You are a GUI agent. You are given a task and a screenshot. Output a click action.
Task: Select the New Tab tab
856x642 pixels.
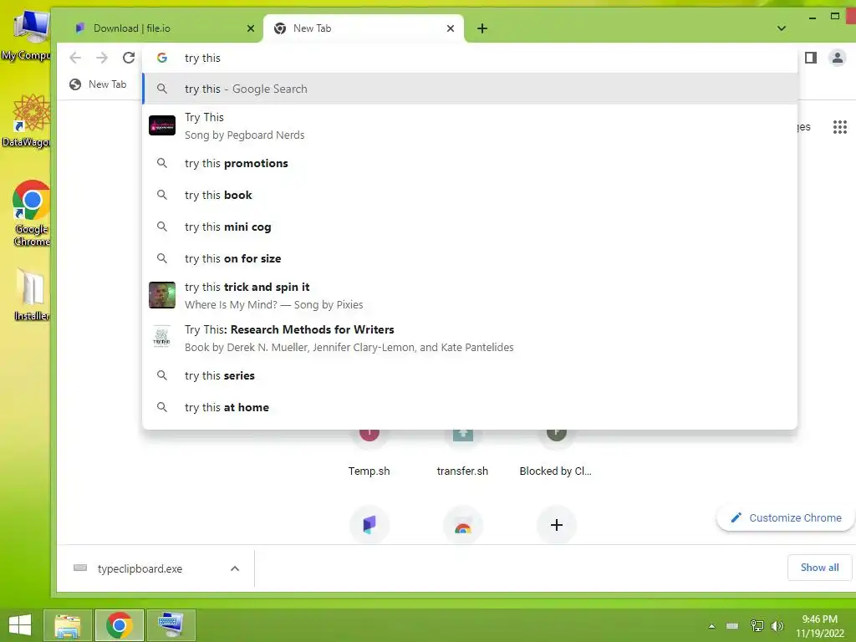click(364, 28)
